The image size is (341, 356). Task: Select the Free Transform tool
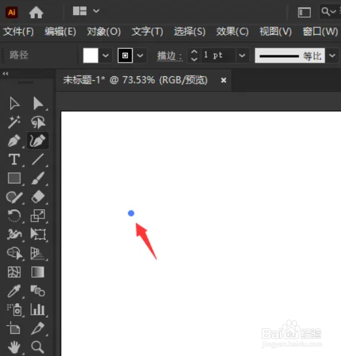tap(39, 234)
